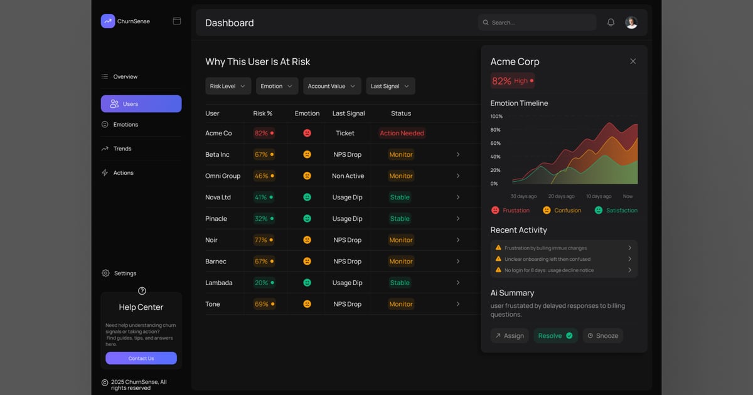
Task: Open no login activity chevron
Action: coord(630,270)
